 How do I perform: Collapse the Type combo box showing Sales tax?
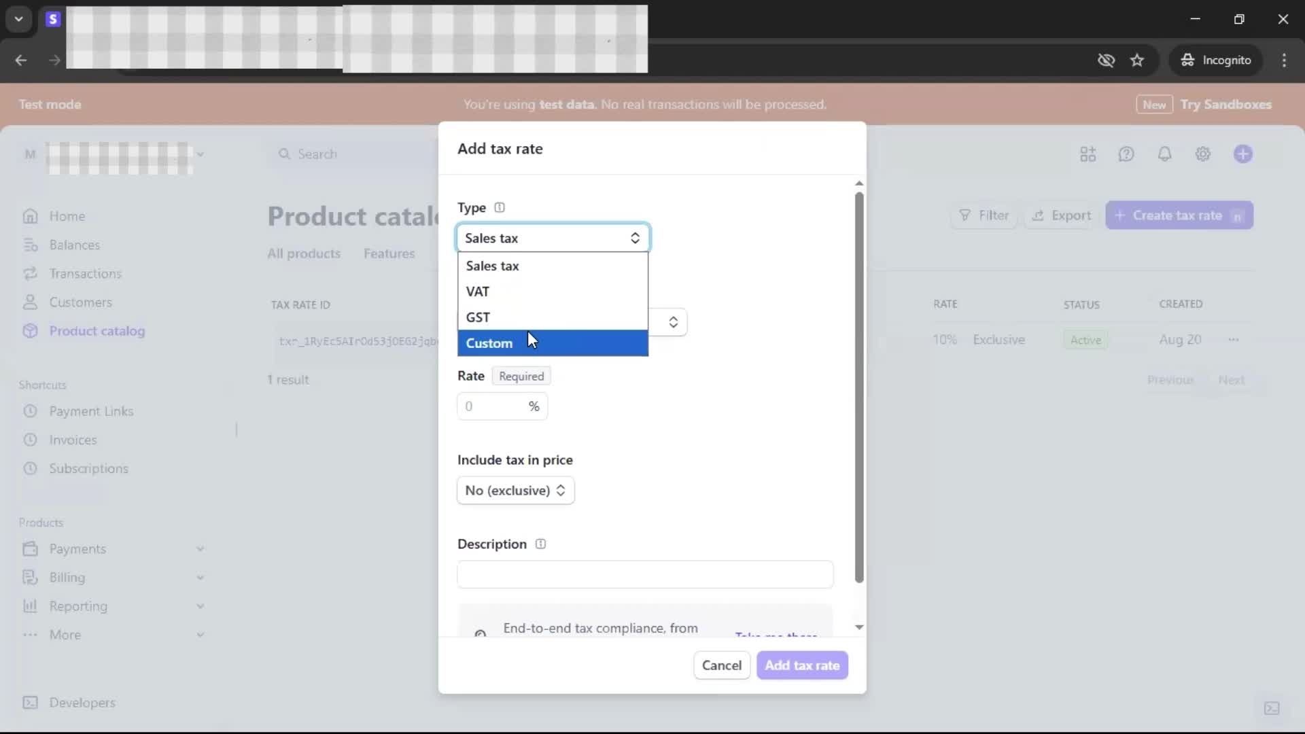tap(553, 238)
